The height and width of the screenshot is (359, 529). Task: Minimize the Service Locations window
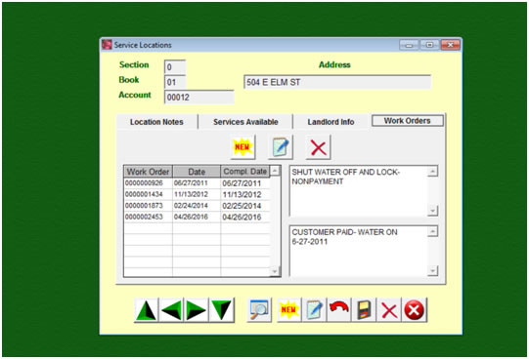click(x=409, y=45)
